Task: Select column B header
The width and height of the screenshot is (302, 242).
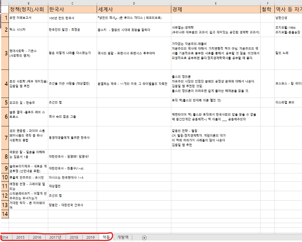Action: [28, 3]
